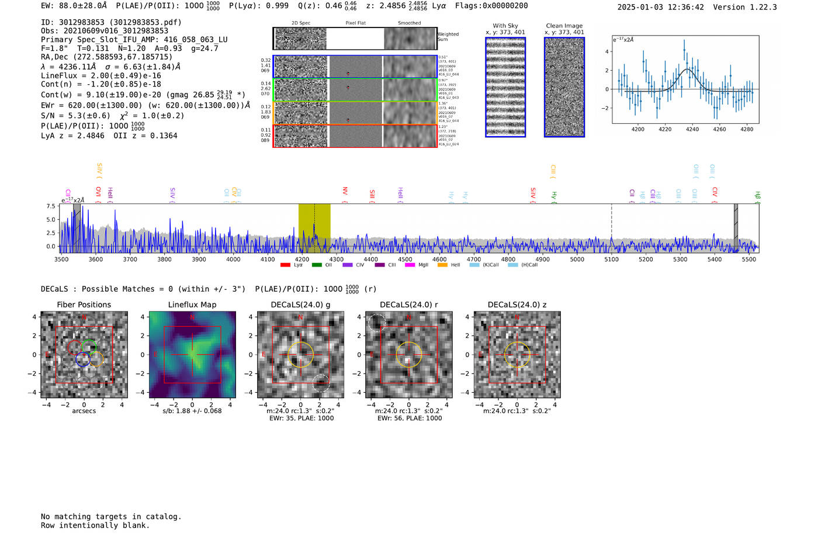Viewport: 818px width, 557px height.
Task: Select the Weighted Sum 2D spectrum row
Action: tap(355, 39)
